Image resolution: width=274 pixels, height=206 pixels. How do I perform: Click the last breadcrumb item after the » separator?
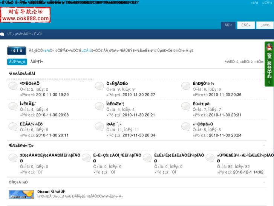pyautogui.click(x=38, y=34)
